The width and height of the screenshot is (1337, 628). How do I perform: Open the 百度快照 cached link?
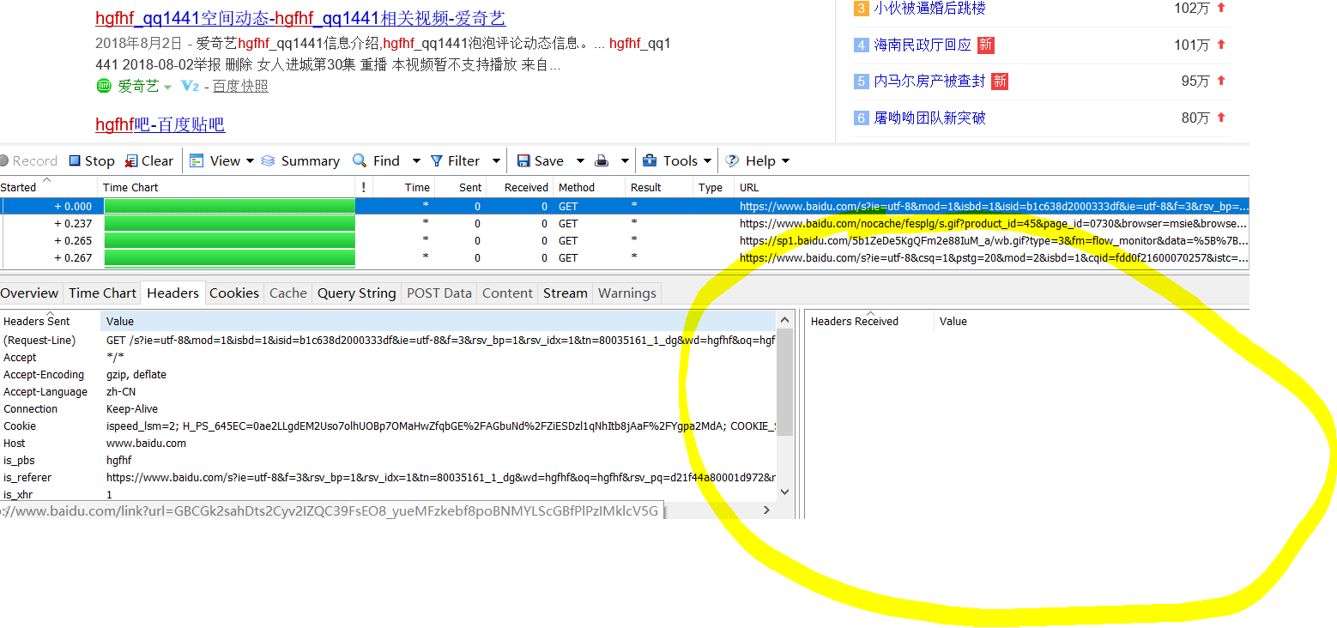click(240, 86)
